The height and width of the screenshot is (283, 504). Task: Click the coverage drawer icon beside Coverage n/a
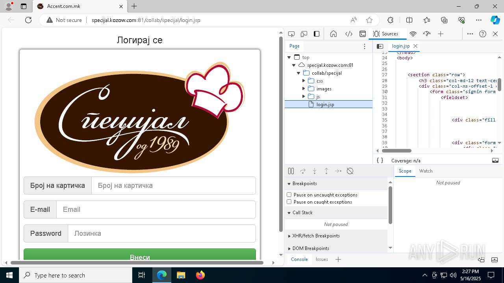495,160
